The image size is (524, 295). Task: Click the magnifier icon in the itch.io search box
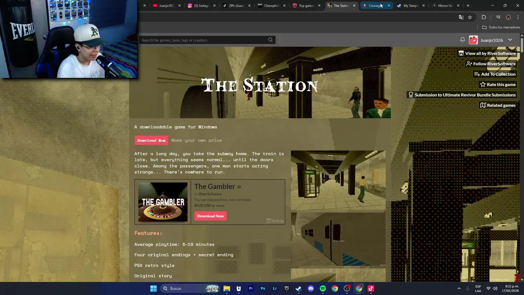(x=270, y=40)
